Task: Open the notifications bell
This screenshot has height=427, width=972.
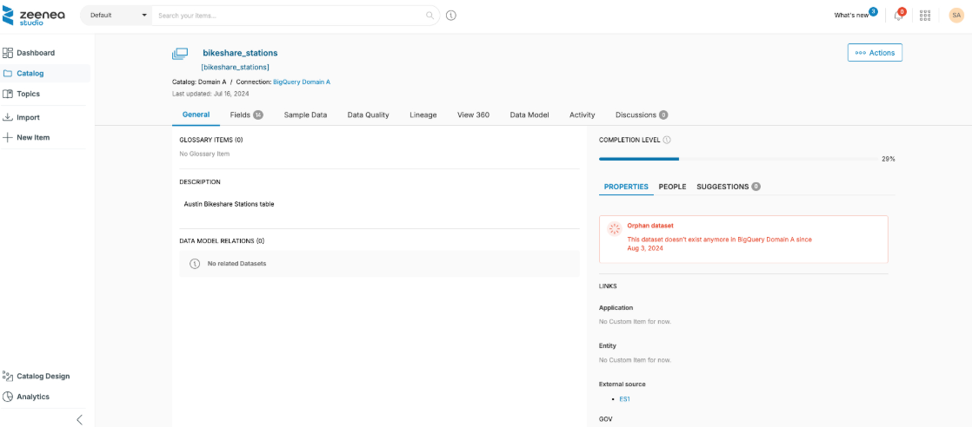Action: point(898,16)
